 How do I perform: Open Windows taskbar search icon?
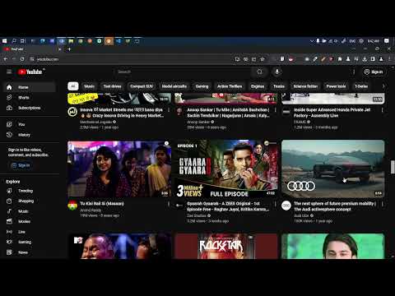click(14, 41)
